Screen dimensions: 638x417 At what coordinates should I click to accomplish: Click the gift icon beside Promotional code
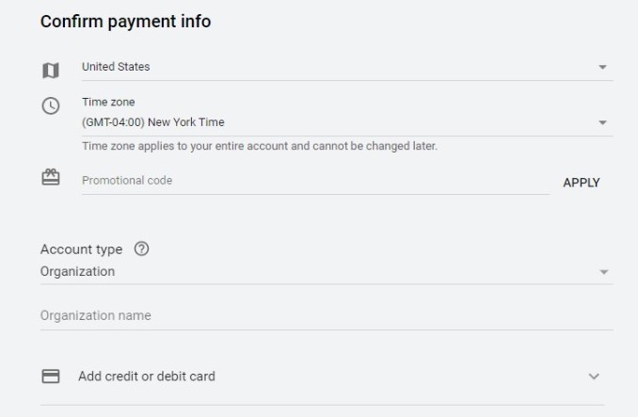(51, 177)
